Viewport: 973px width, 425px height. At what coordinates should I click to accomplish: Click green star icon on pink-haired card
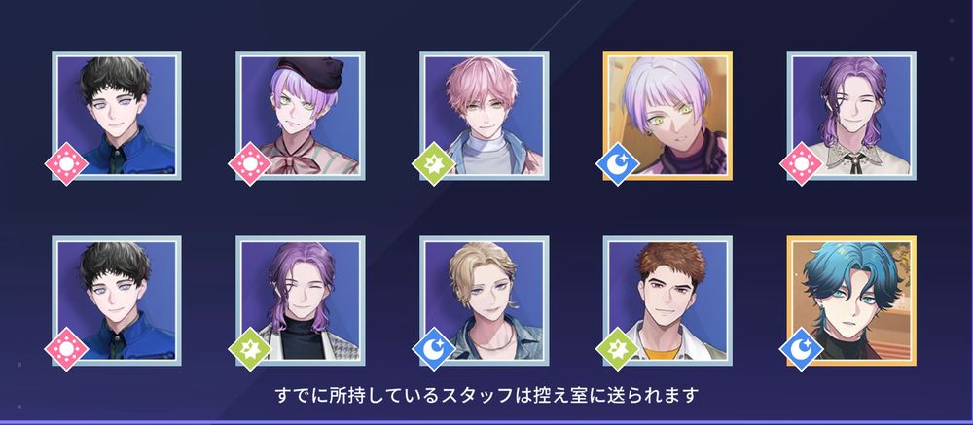click(434, 163)
